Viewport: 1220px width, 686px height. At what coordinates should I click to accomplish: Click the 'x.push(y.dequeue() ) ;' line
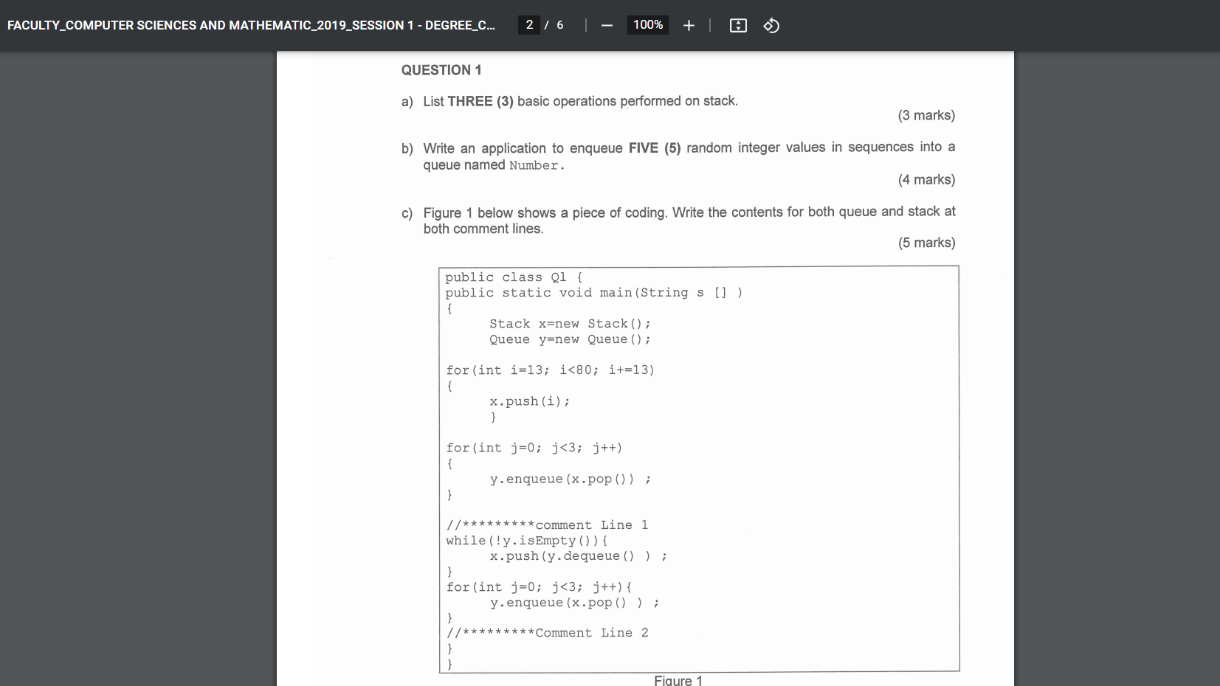coord(578,556)
